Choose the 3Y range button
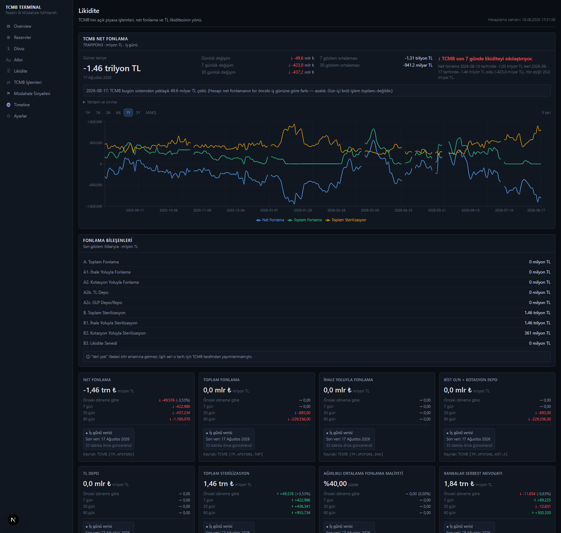 click(x=138, y=113)
